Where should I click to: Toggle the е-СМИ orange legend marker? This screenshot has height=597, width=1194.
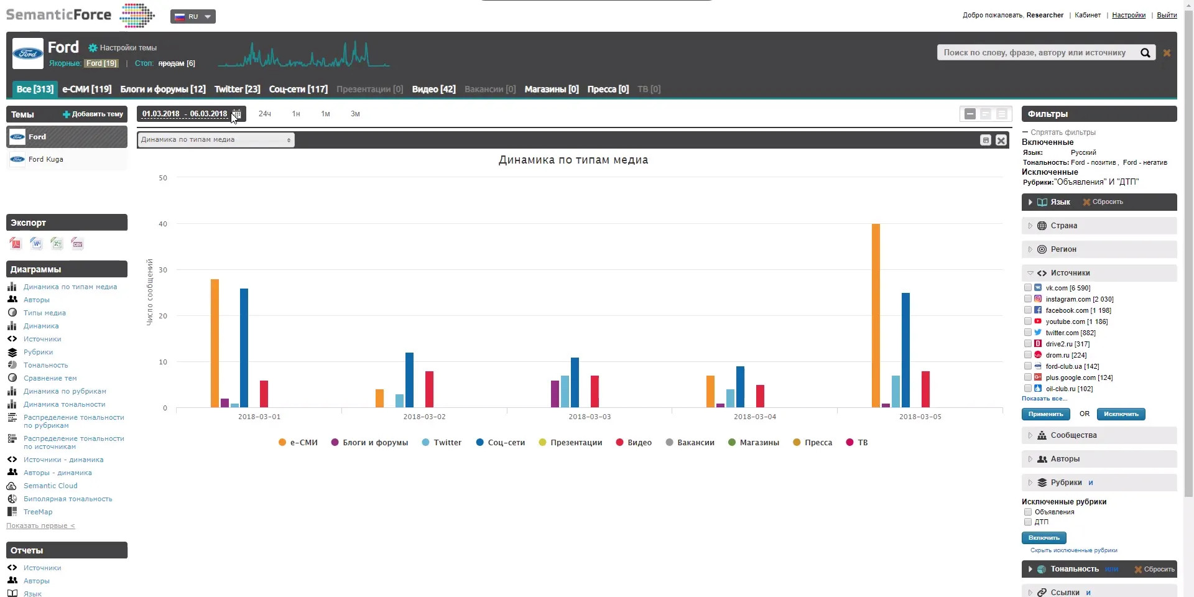pyautogui.click(x=282, y=443)
